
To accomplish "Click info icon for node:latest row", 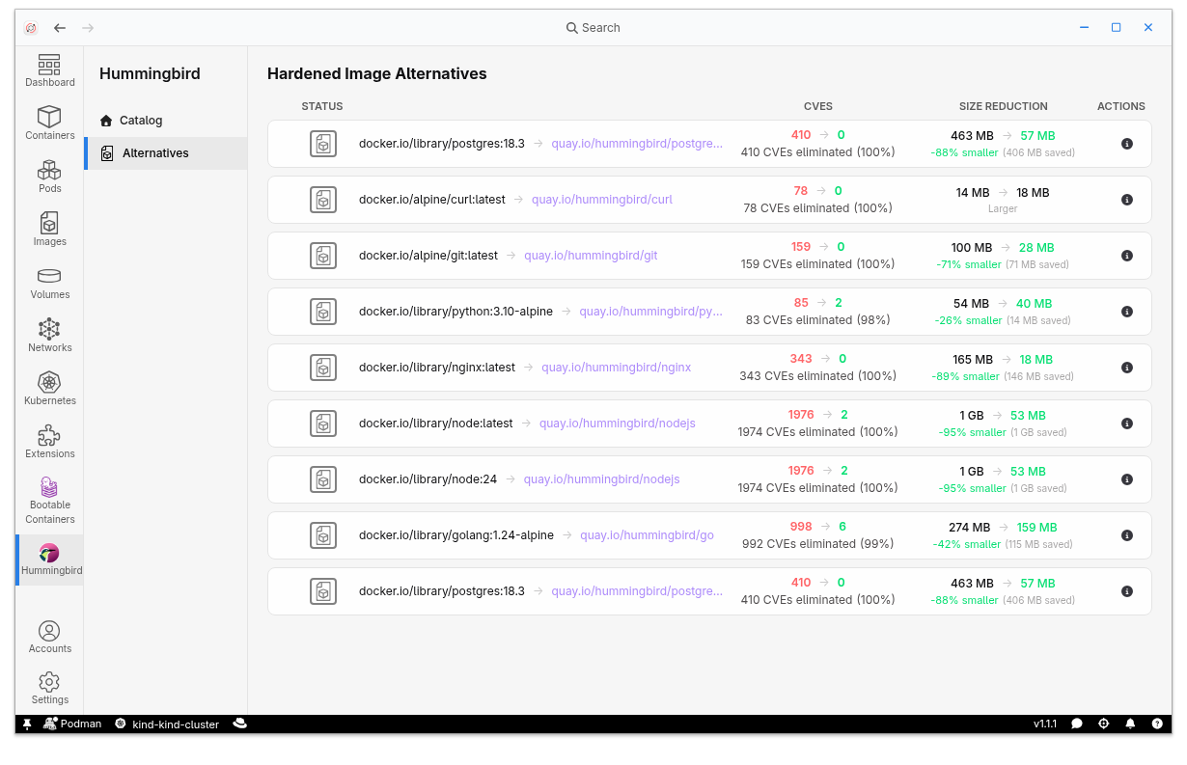I will coord(1126,423).
